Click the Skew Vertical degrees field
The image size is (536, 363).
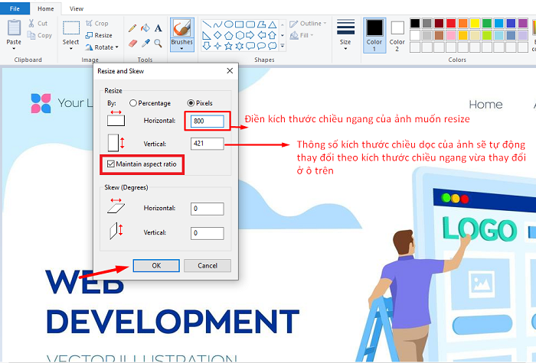pos(208,233)
